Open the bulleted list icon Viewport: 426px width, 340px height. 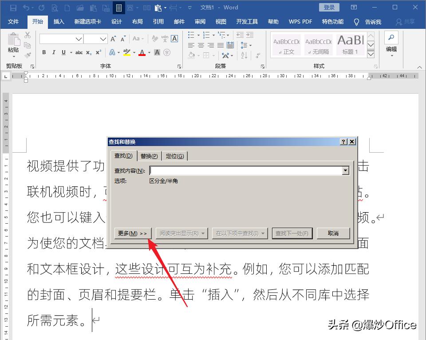tap(191, 35)
